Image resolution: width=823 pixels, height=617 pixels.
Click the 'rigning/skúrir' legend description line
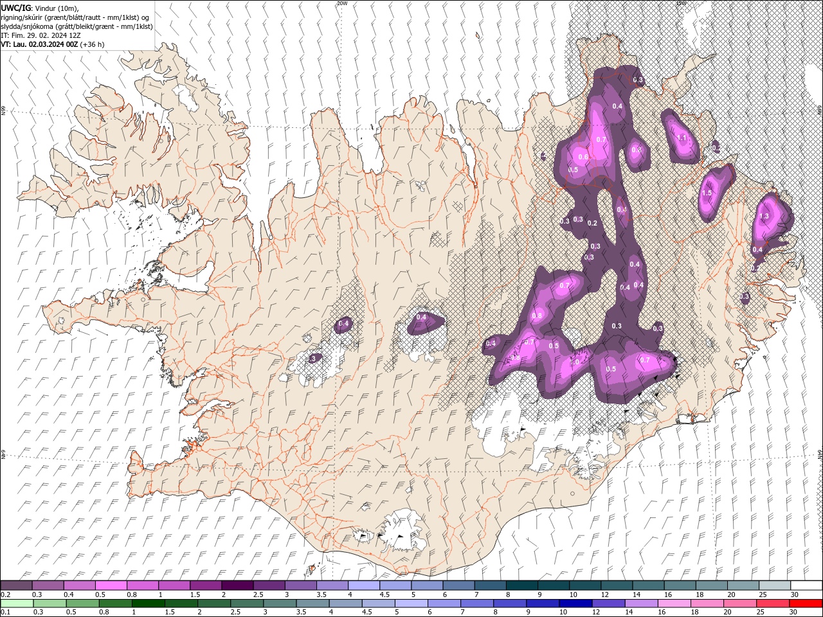tap(76, 17)
